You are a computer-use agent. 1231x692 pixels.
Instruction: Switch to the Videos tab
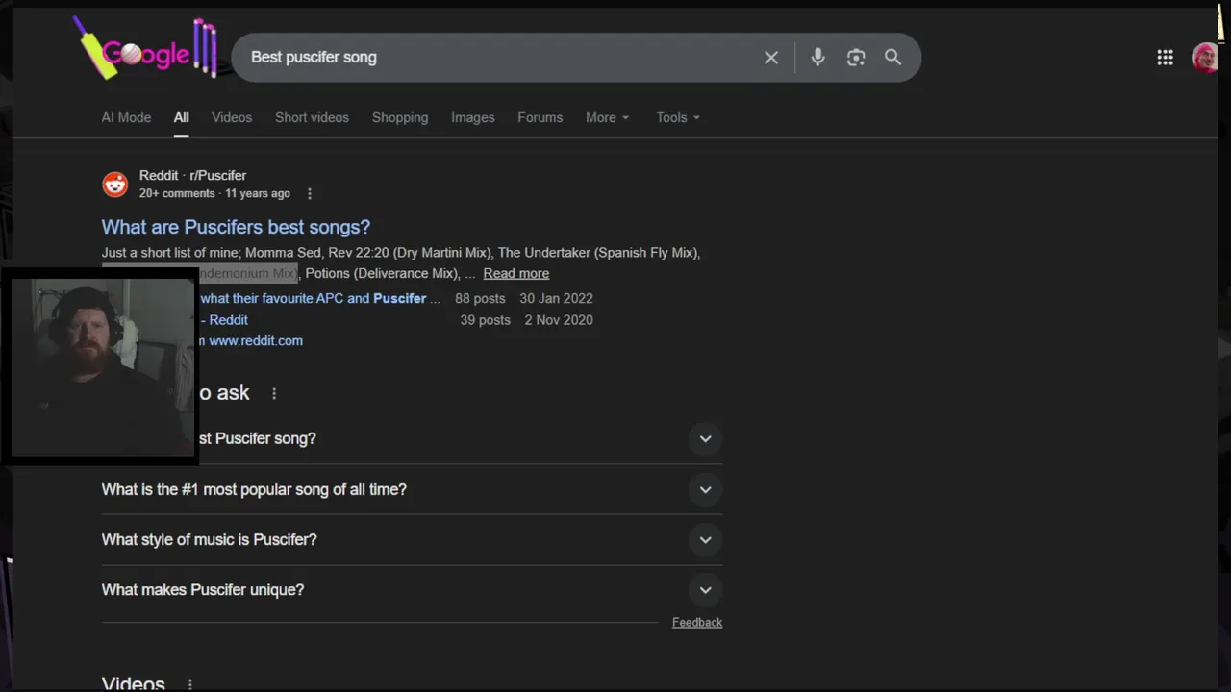(x=232, y=117)
